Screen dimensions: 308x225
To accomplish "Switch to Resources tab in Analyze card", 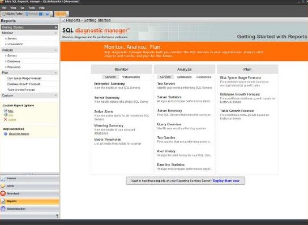I will pyautogui.click(x=204, y=77).
